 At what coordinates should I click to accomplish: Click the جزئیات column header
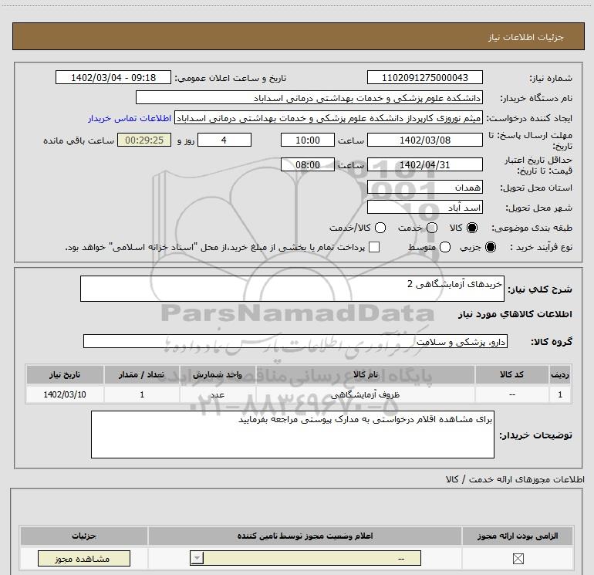tap(84, 536)
